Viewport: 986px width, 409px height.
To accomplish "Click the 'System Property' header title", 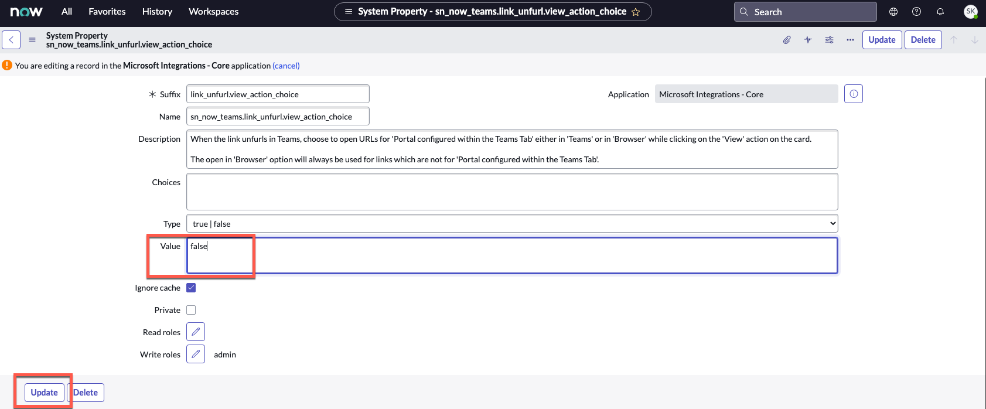I will (x=77, y=36).
